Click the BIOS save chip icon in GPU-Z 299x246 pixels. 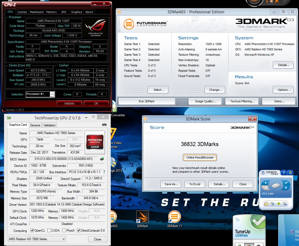tap(102, 159)
